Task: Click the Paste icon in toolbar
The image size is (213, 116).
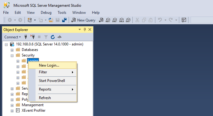Action: coord(150,20)
